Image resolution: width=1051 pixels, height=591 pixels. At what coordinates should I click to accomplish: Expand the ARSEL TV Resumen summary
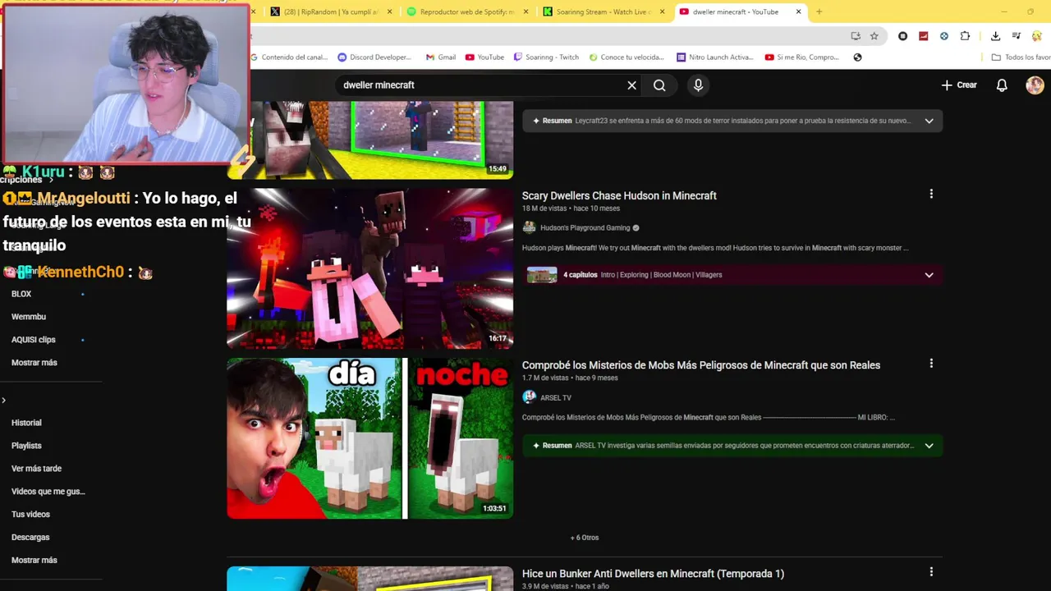[x=929, y=446]
